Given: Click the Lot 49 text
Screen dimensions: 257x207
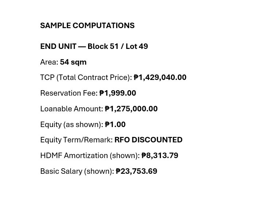Looking at the screenshot, I should pyautogui.click(x=137, y=46).
